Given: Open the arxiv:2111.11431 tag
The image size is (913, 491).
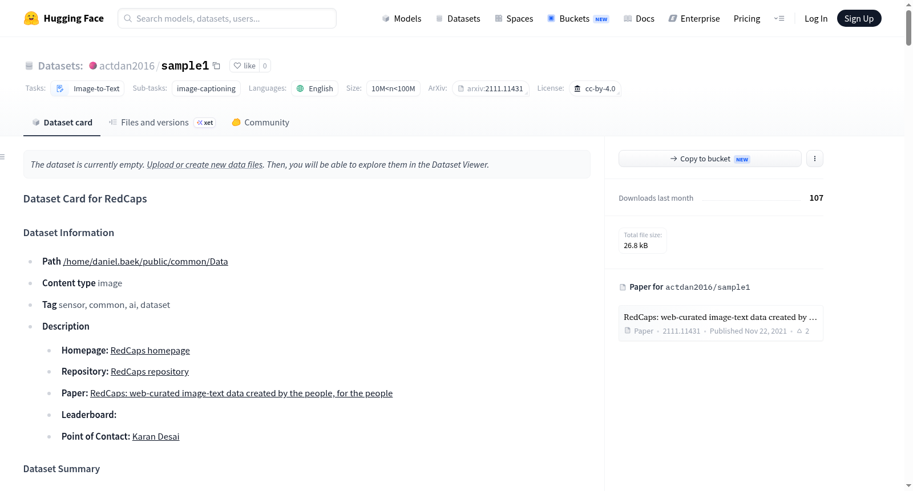Looking at the screenshot, I should click(x=491, y=88).
